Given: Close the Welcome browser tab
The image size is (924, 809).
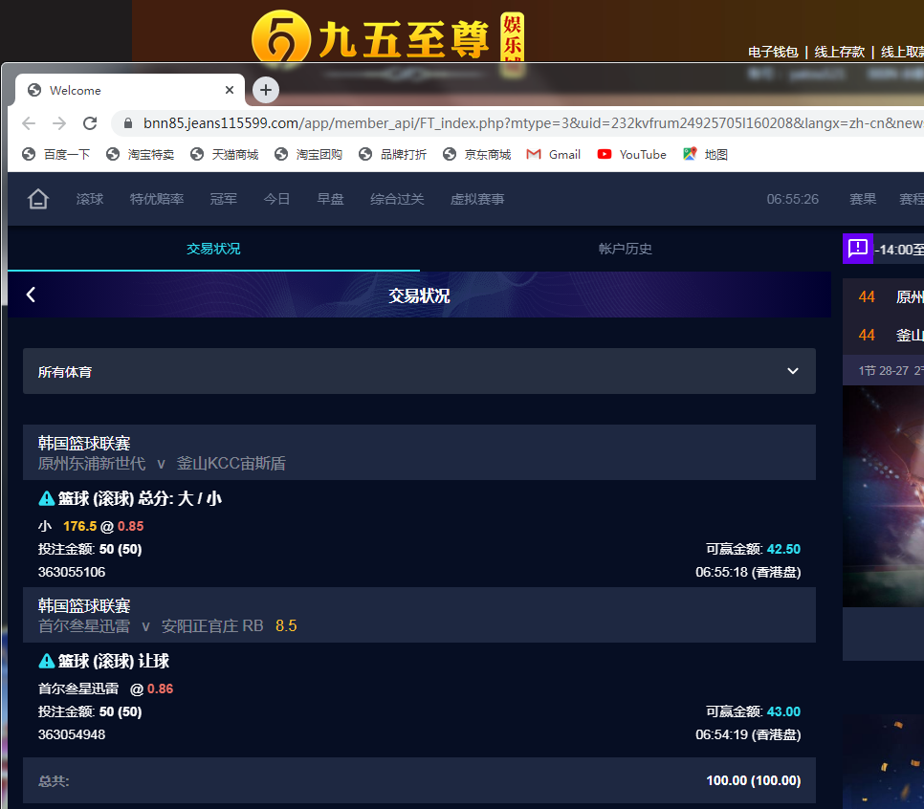Looking at the screenshot, I should click(x=230, y=90).
